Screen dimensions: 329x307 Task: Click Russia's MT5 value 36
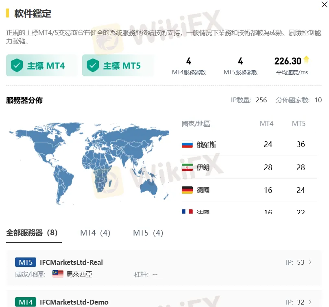click(301, 145)
